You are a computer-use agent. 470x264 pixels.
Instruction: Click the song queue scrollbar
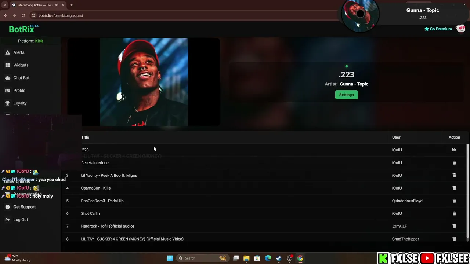coord(467,191)
